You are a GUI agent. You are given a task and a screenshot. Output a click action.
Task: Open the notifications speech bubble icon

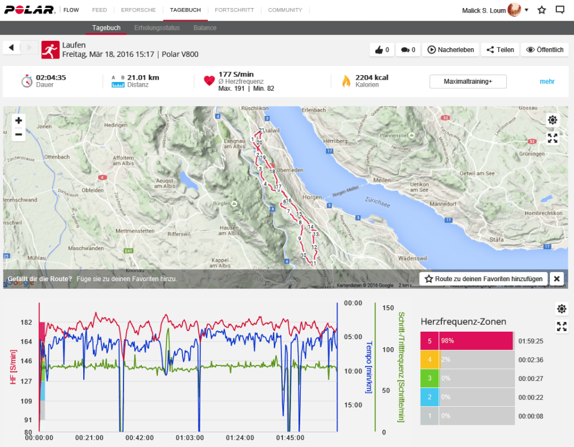point(560,10)
